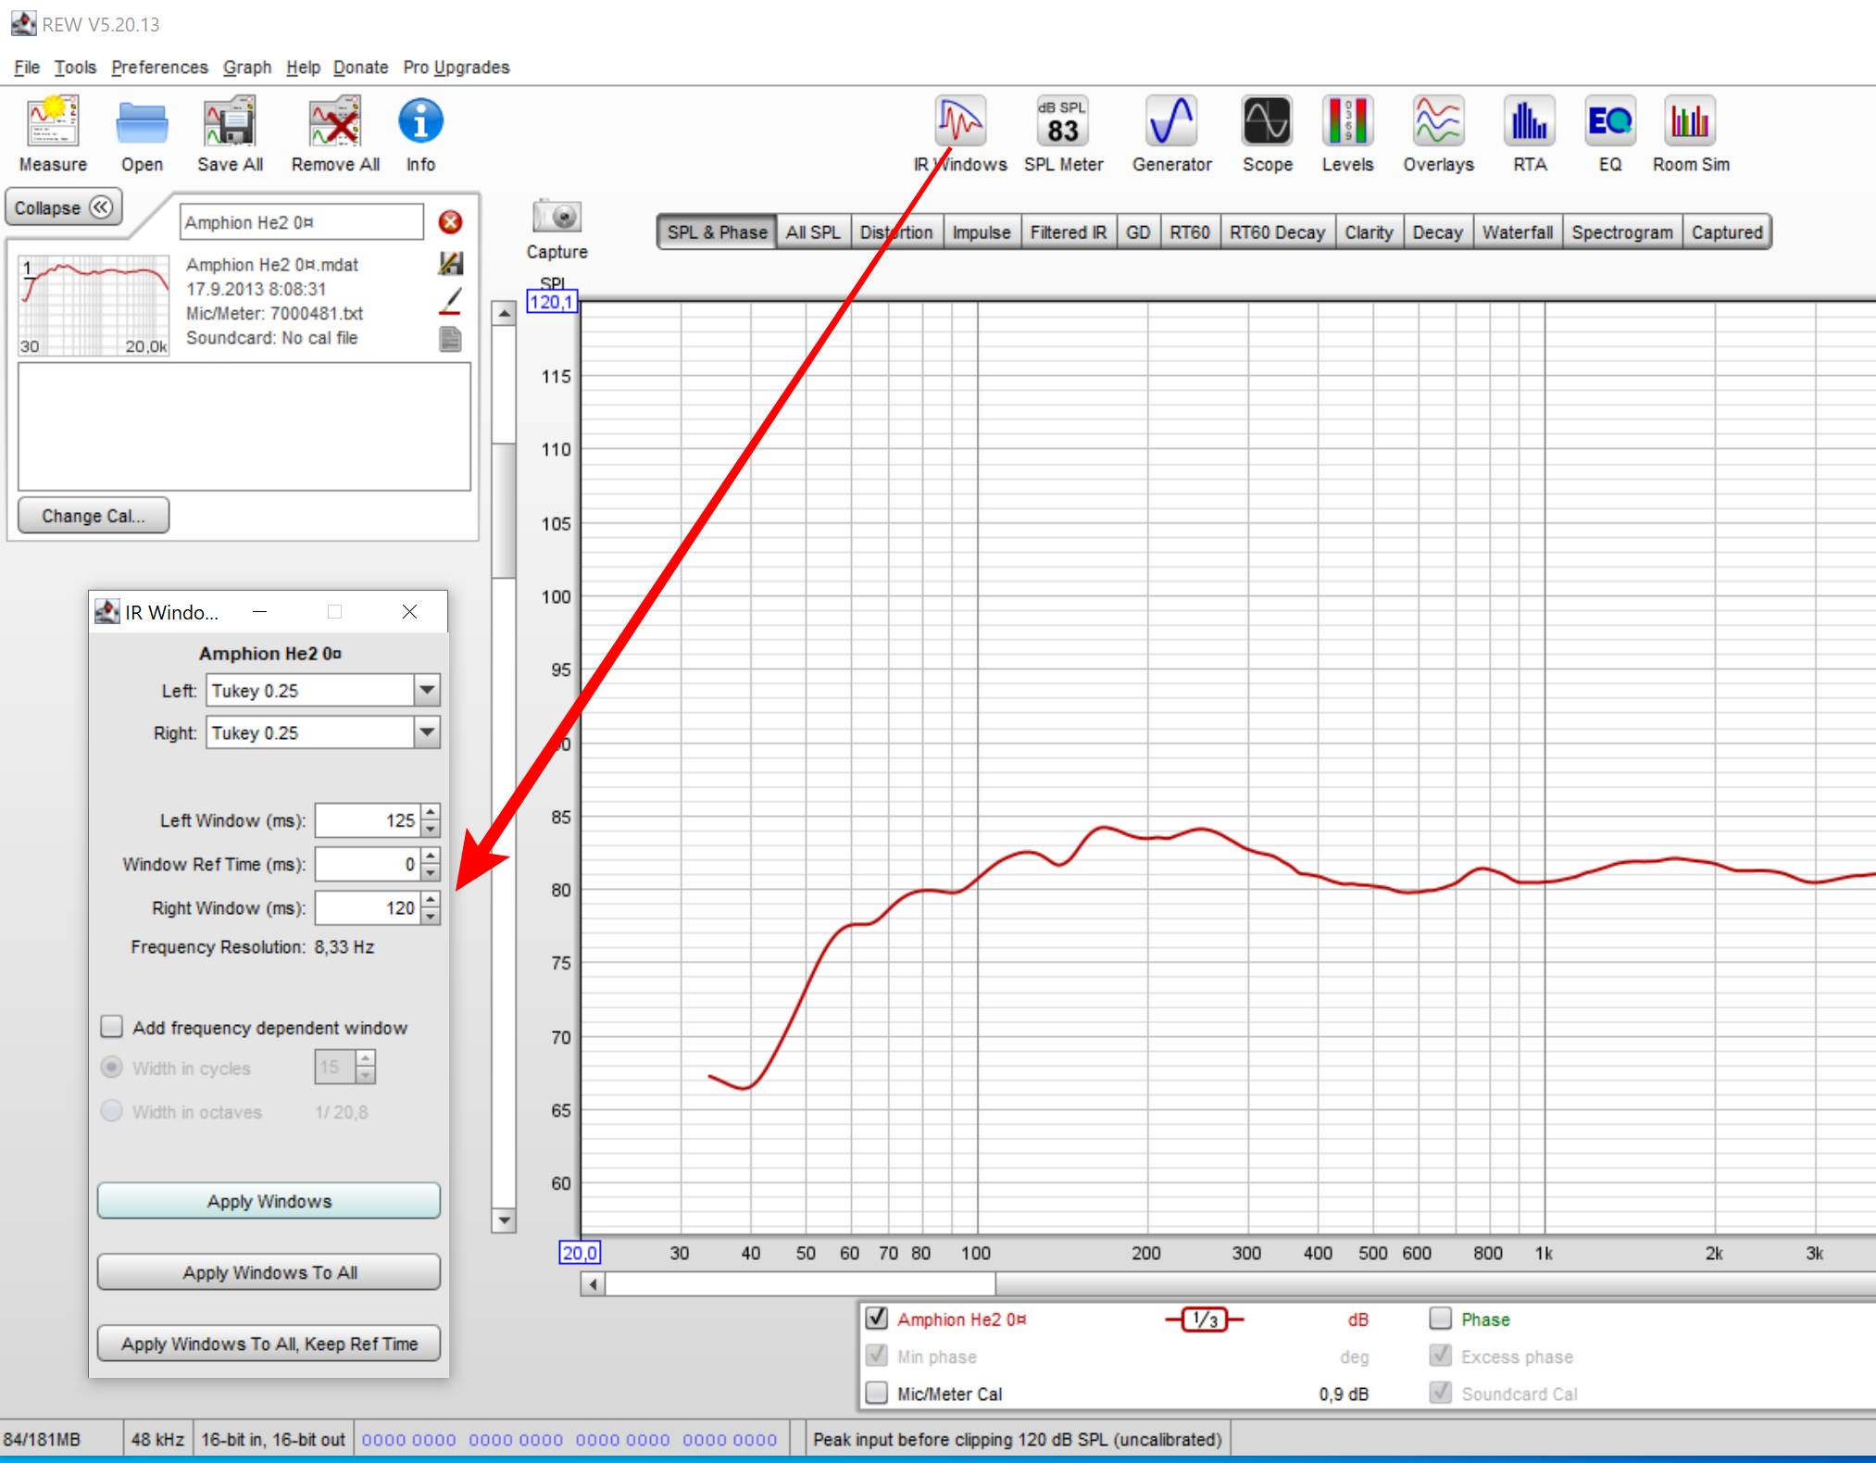The width and height of the screenshot is (1876, 1463).
Task: Click Apply Windows To All button
Action: (x=269, y=1272)
